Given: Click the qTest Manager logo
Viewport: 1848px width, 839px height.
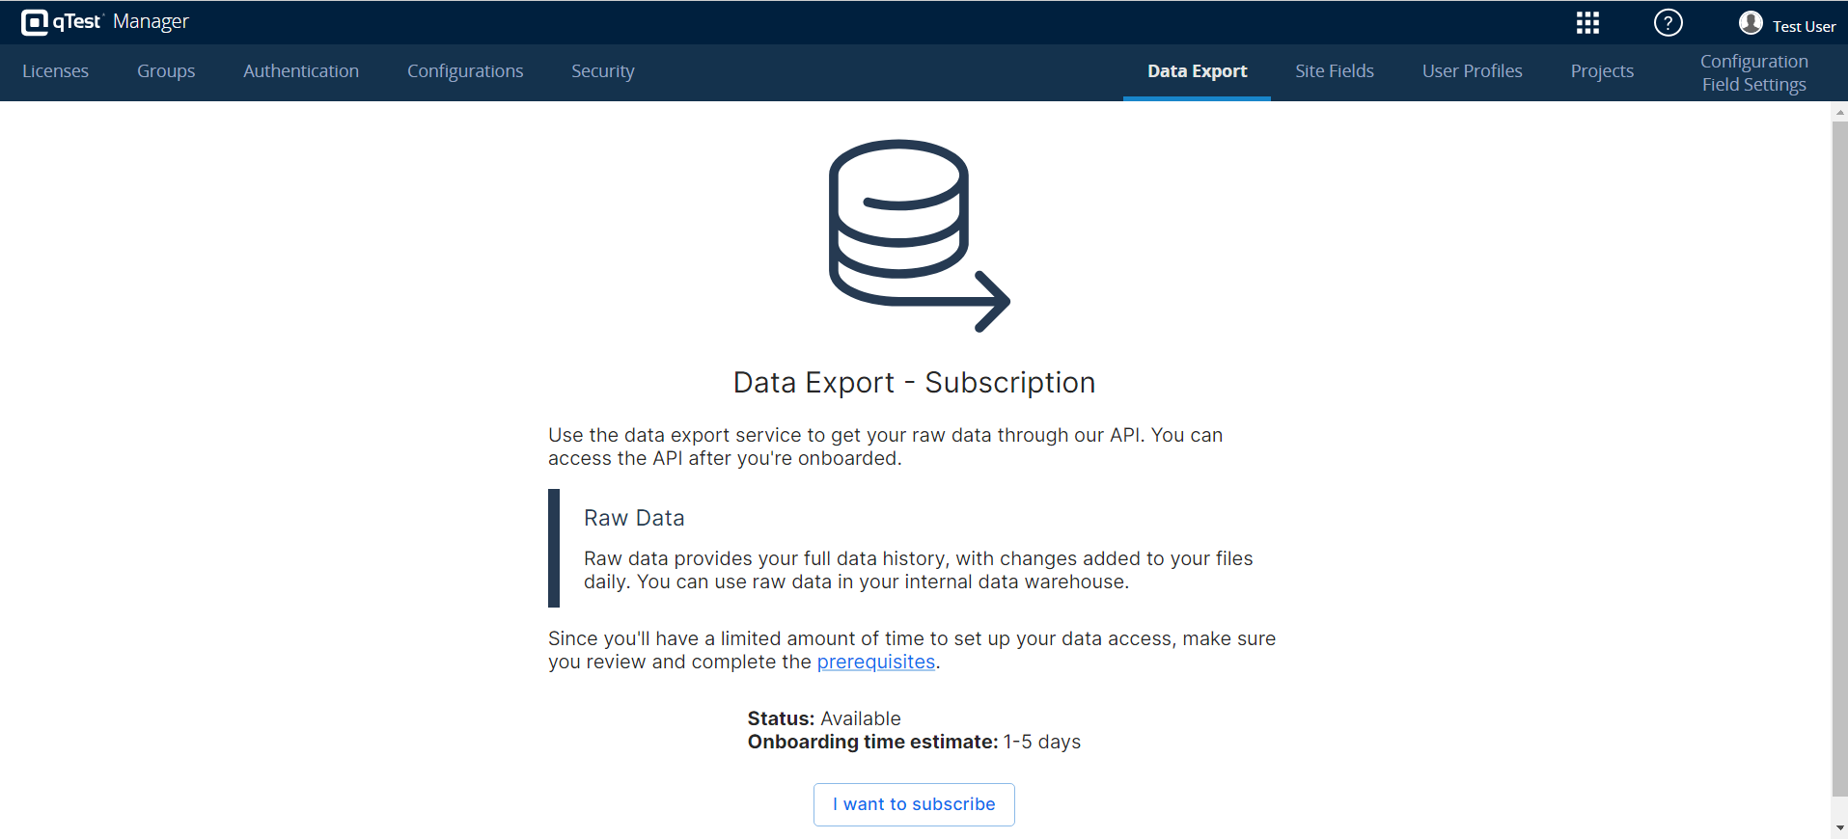Looking at the screenshot, I should [104, 22].
